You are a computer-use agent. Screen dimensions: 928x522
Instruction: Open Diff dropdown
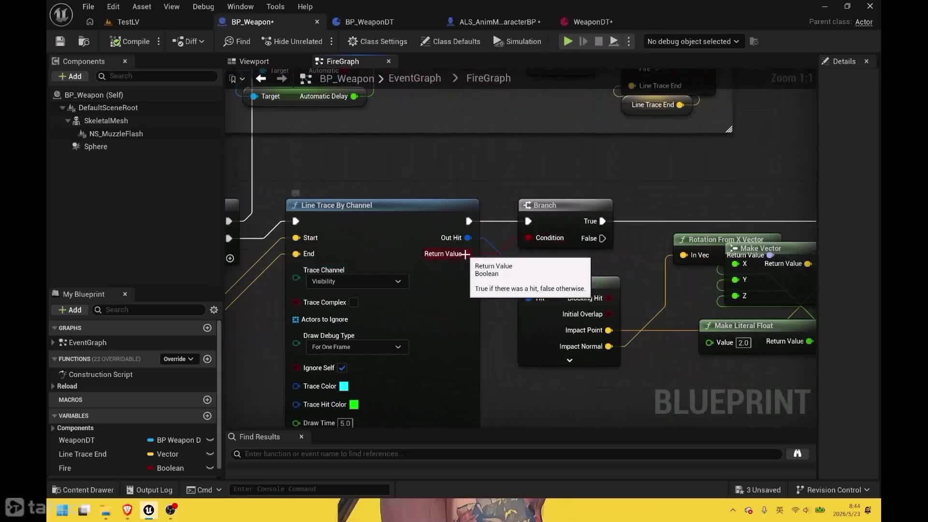coord(188,42)
